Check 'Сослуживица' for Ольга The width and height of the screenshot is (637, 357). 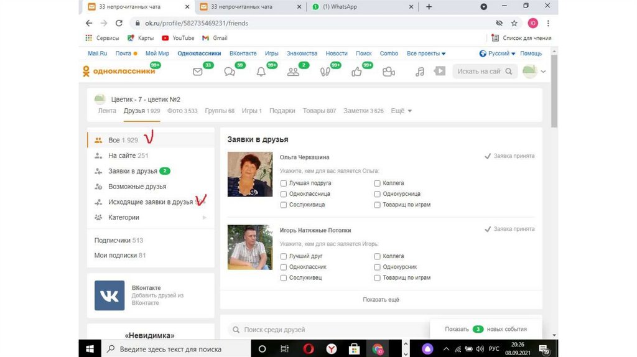click(x=284, y=205)
